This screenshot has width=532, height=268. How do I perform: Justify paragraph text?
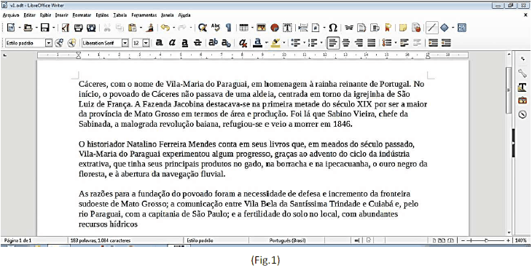coord(372,43)
